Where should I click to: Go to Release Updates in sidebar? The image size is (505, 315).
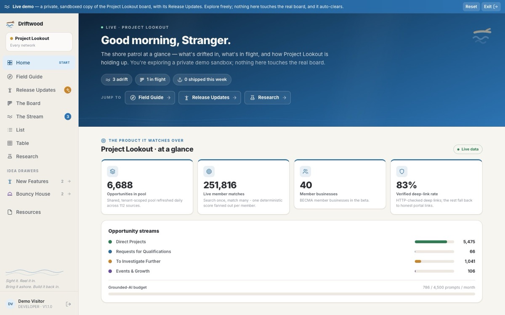[39, 90]
